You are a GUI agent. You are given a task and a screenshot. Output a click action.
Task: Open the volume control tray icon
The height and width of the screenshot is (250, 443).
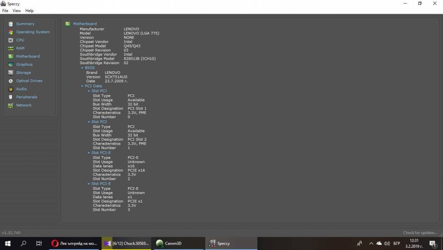point(387,243)
